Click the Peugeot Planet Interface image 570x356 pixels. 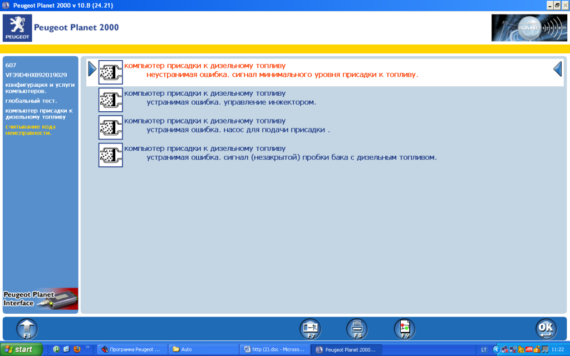tap(41, 299)
